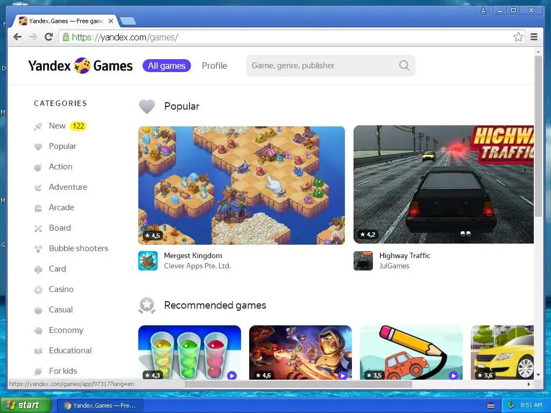The height and width of the screenshot is (413, 551).
Task: Click the New category rocket icon
Action: coord(38,126)
